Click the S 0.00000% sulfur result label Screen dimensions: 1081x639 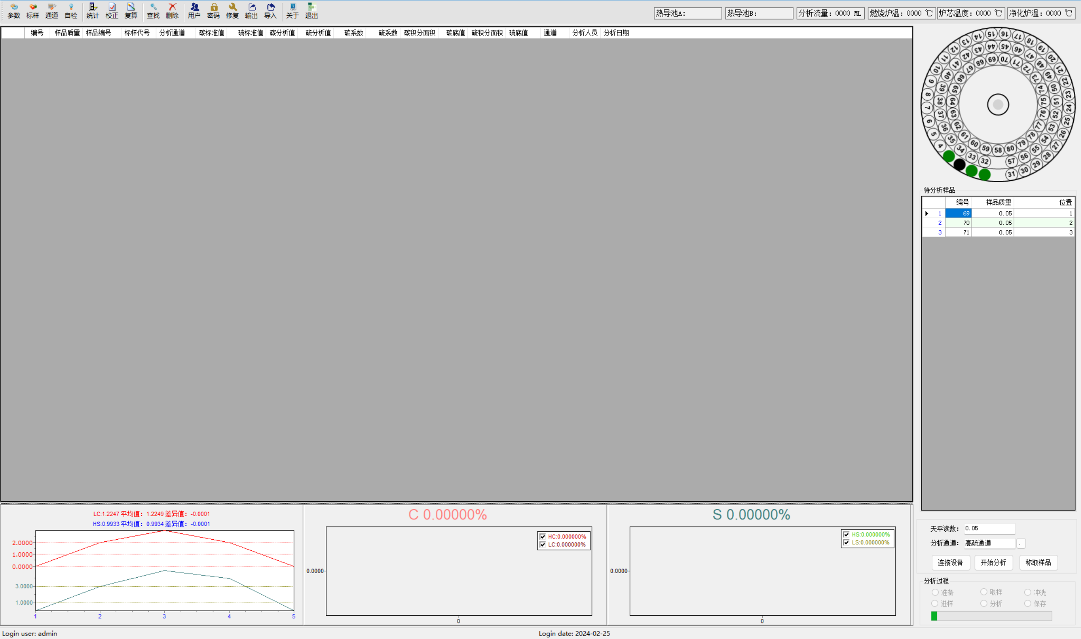[751, 515]
